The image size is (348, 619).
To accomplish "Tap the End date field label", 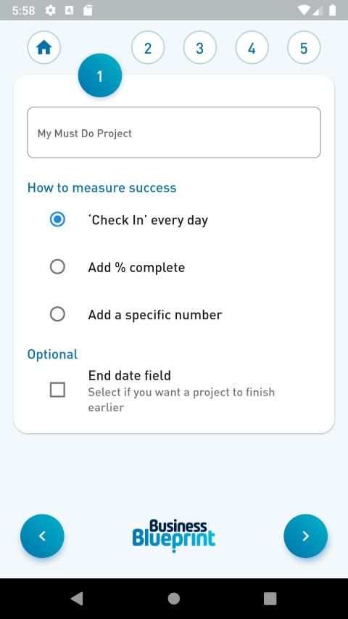I will click(x=130, y=375).
